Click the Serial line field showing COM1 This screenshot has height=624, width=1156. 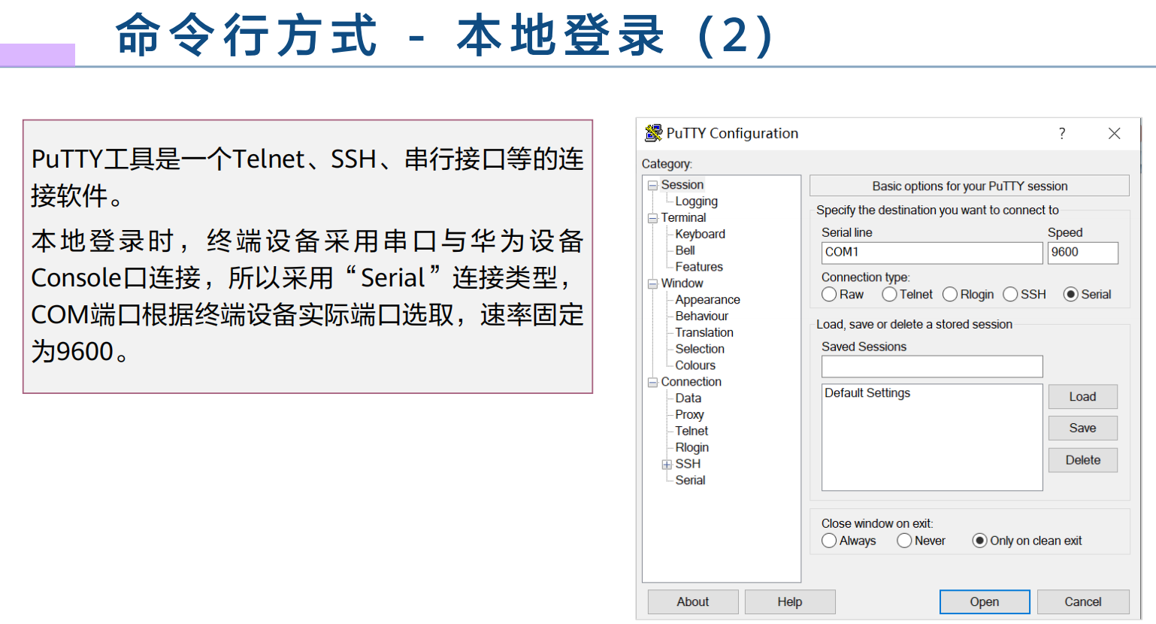pyautogui.click(x=932, y=253)
